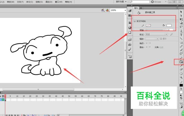The height and width of the screenshot is (116, 184).
Task: Open the 基本功能 workspace dropdown
Action: 121,2
